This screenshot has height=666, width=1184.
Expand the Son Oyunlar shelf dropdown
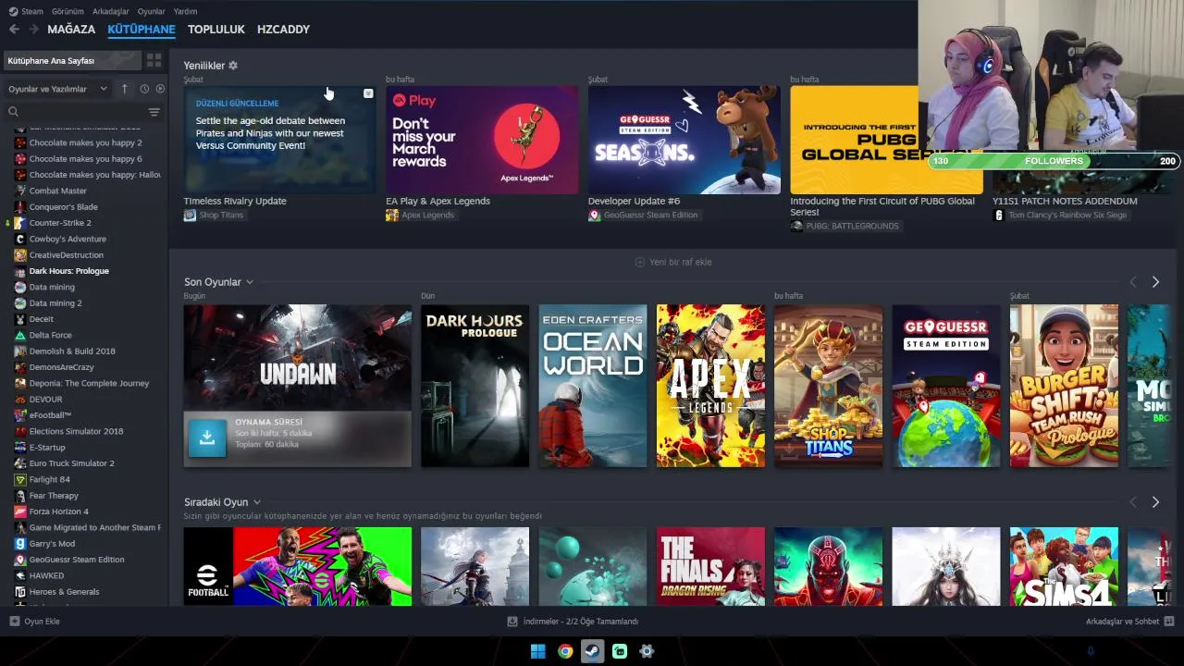250,282
